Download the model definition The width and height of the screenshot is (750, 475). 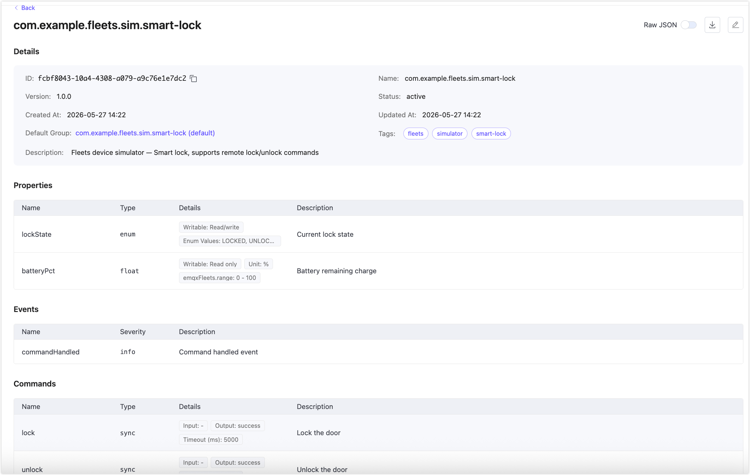[712, 25]
